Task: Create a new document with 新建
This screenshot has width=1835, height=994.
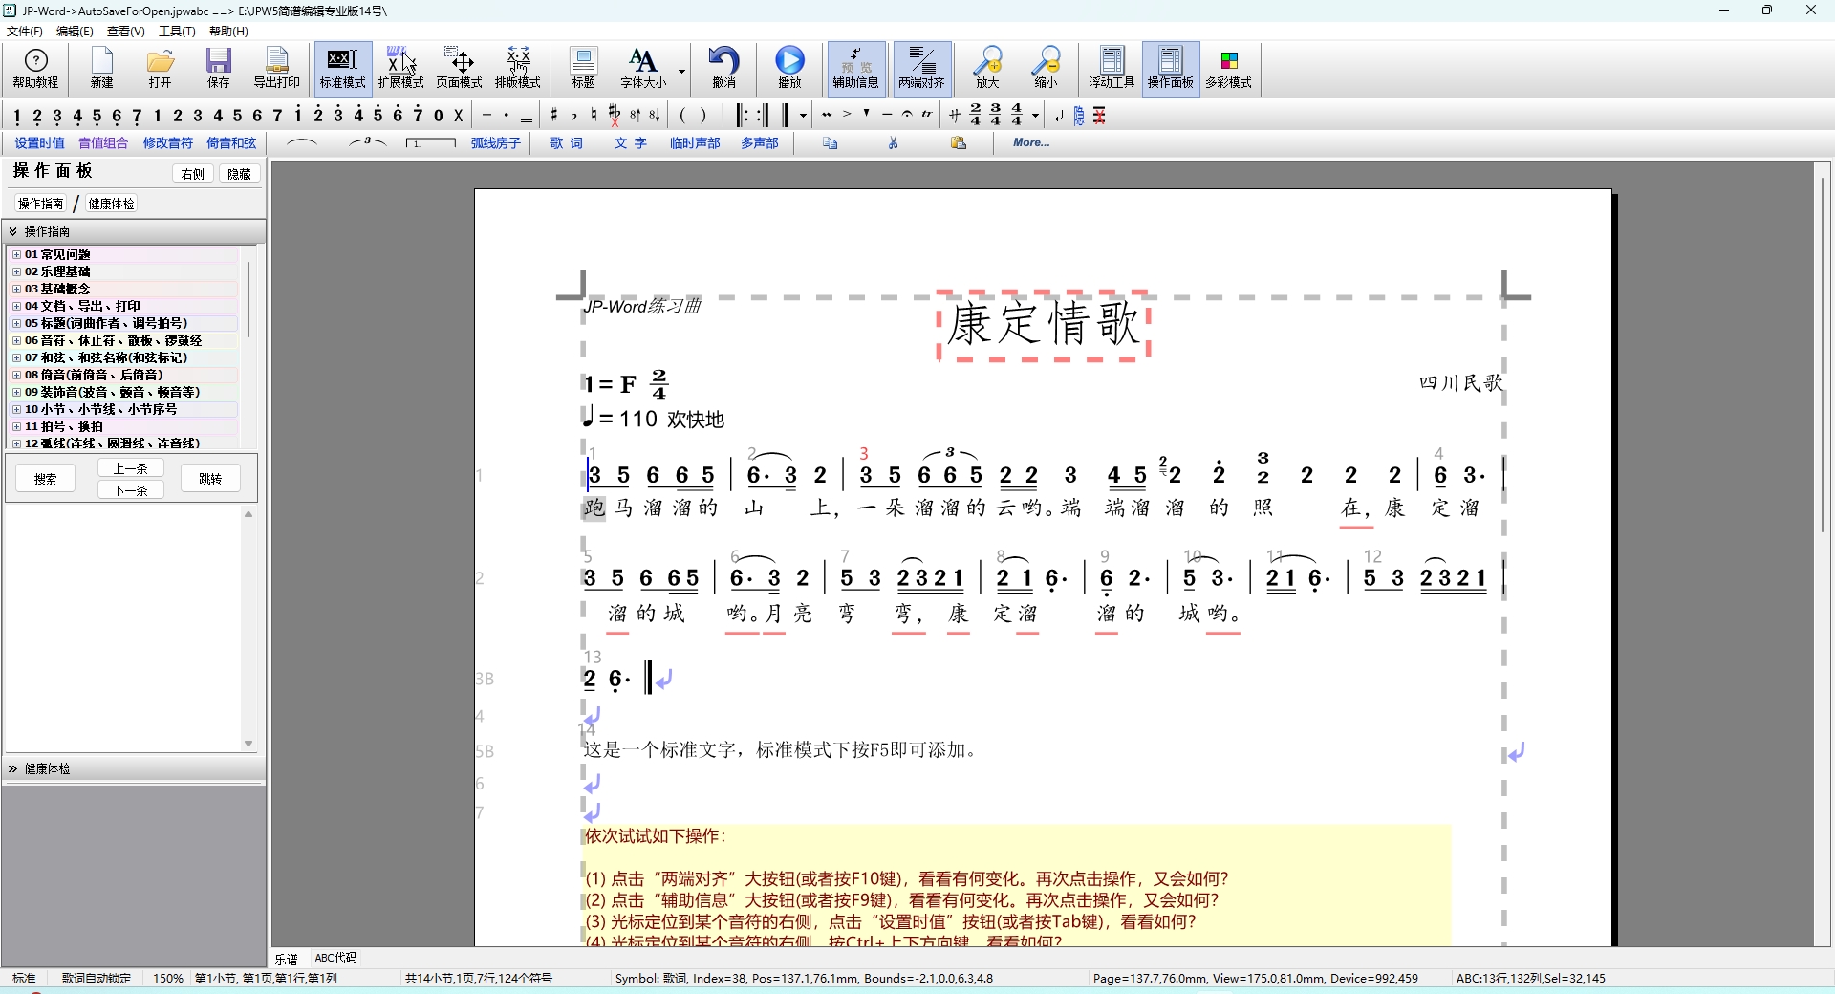Action: click(102, 69)
